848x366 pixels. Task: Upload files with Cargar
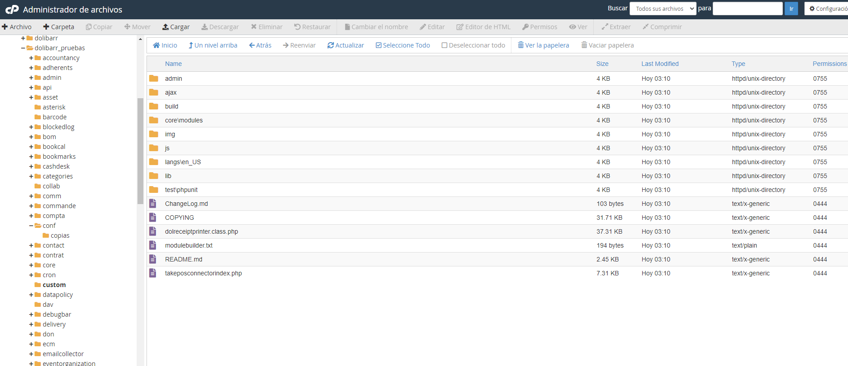(176, 27)
